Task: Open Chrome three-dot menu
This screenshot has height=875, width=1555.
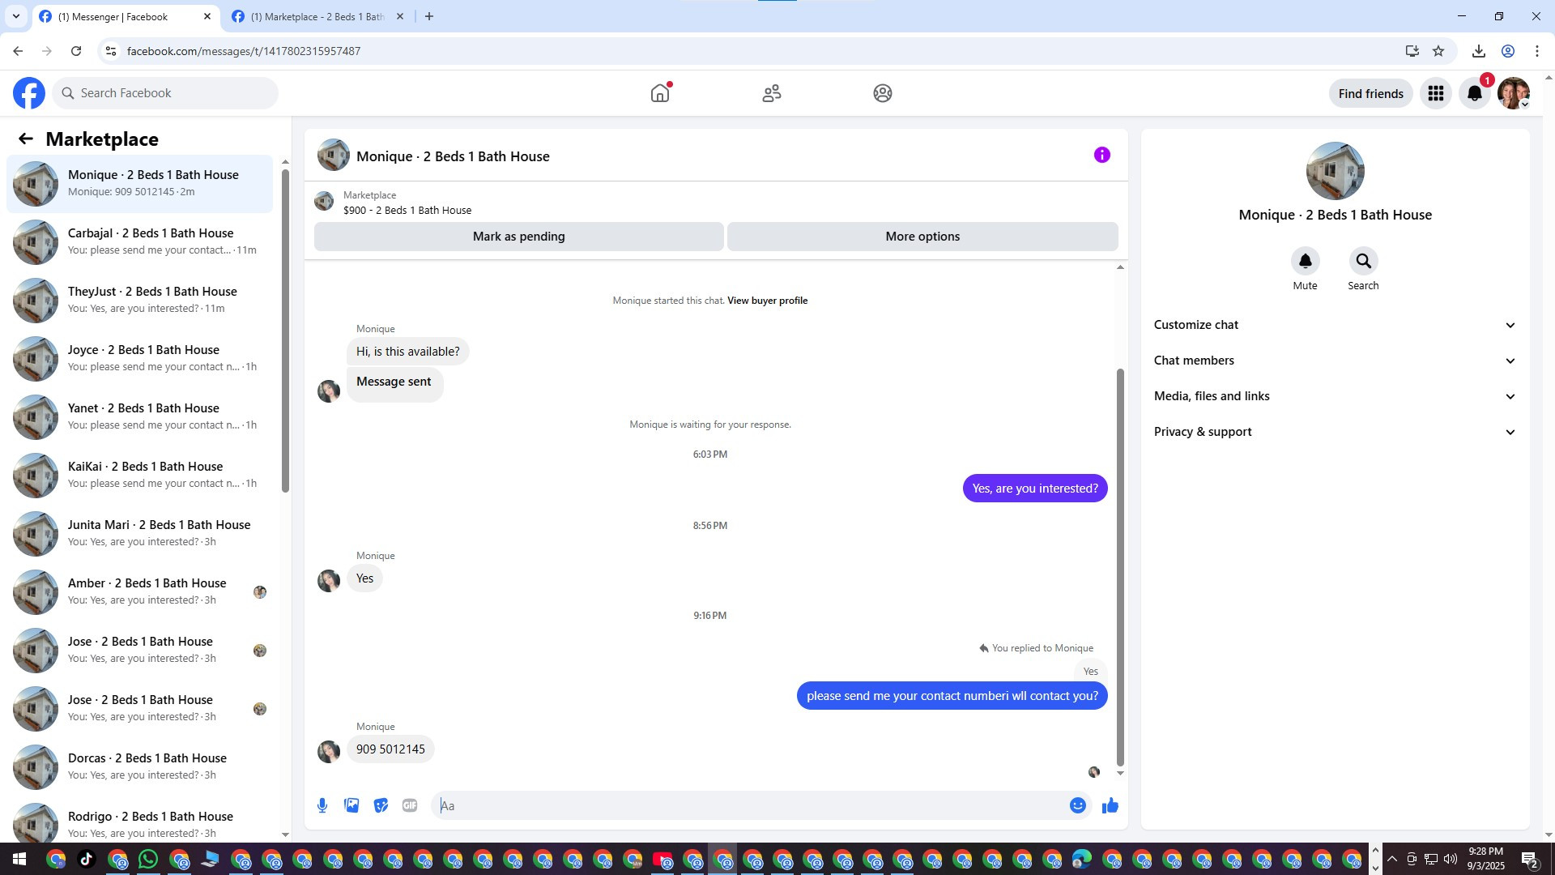Action: [1537, 51]
